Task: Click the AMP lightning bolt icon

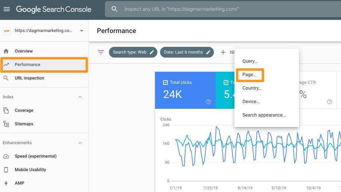Action: pos(6,183)
